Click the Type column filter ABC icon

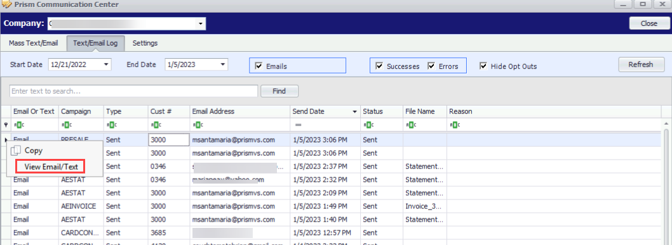point(112,125)
